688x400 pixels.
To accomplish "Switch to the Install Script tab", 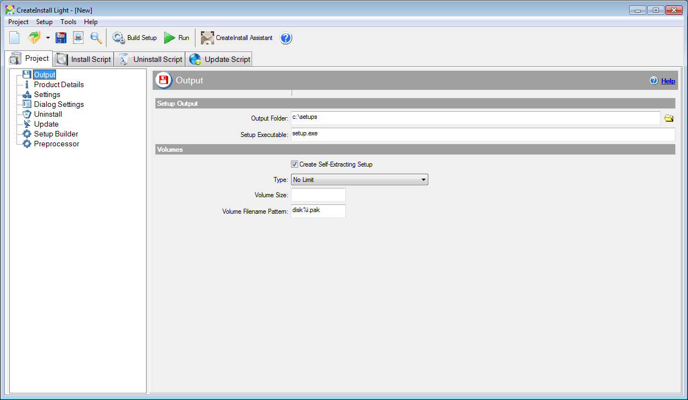I will point(83,59).
